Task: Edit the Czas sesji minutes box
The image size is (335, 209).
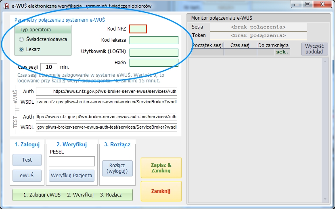Action: pos(49,67)
